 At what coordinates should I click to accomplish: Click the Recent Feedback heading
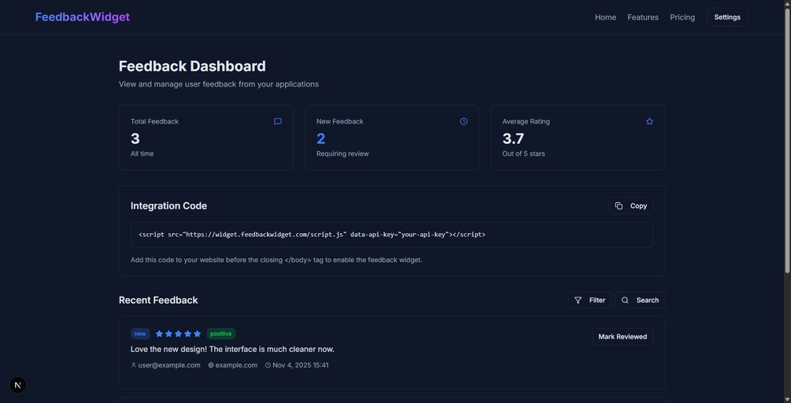158,300
